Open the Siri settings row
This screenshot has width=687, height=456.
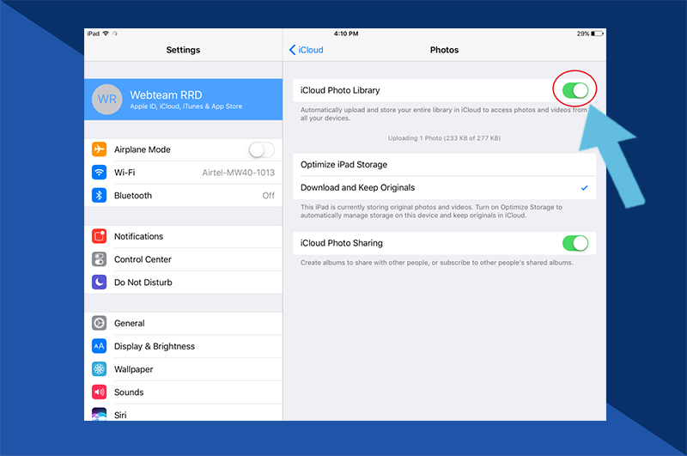pos(183,413)
